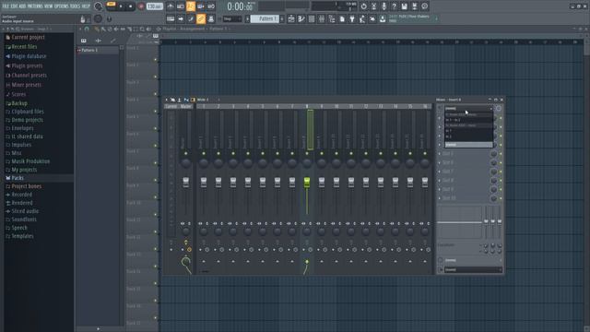Click the green Insert 8 volume fader
590x332 pixels.
(x=307, y=183)
